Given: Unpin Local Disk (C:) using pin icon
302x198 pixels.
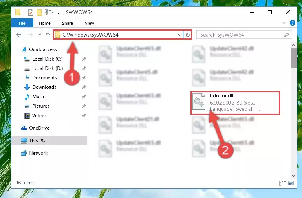Looking at the screenshot, I should [84, 59].
